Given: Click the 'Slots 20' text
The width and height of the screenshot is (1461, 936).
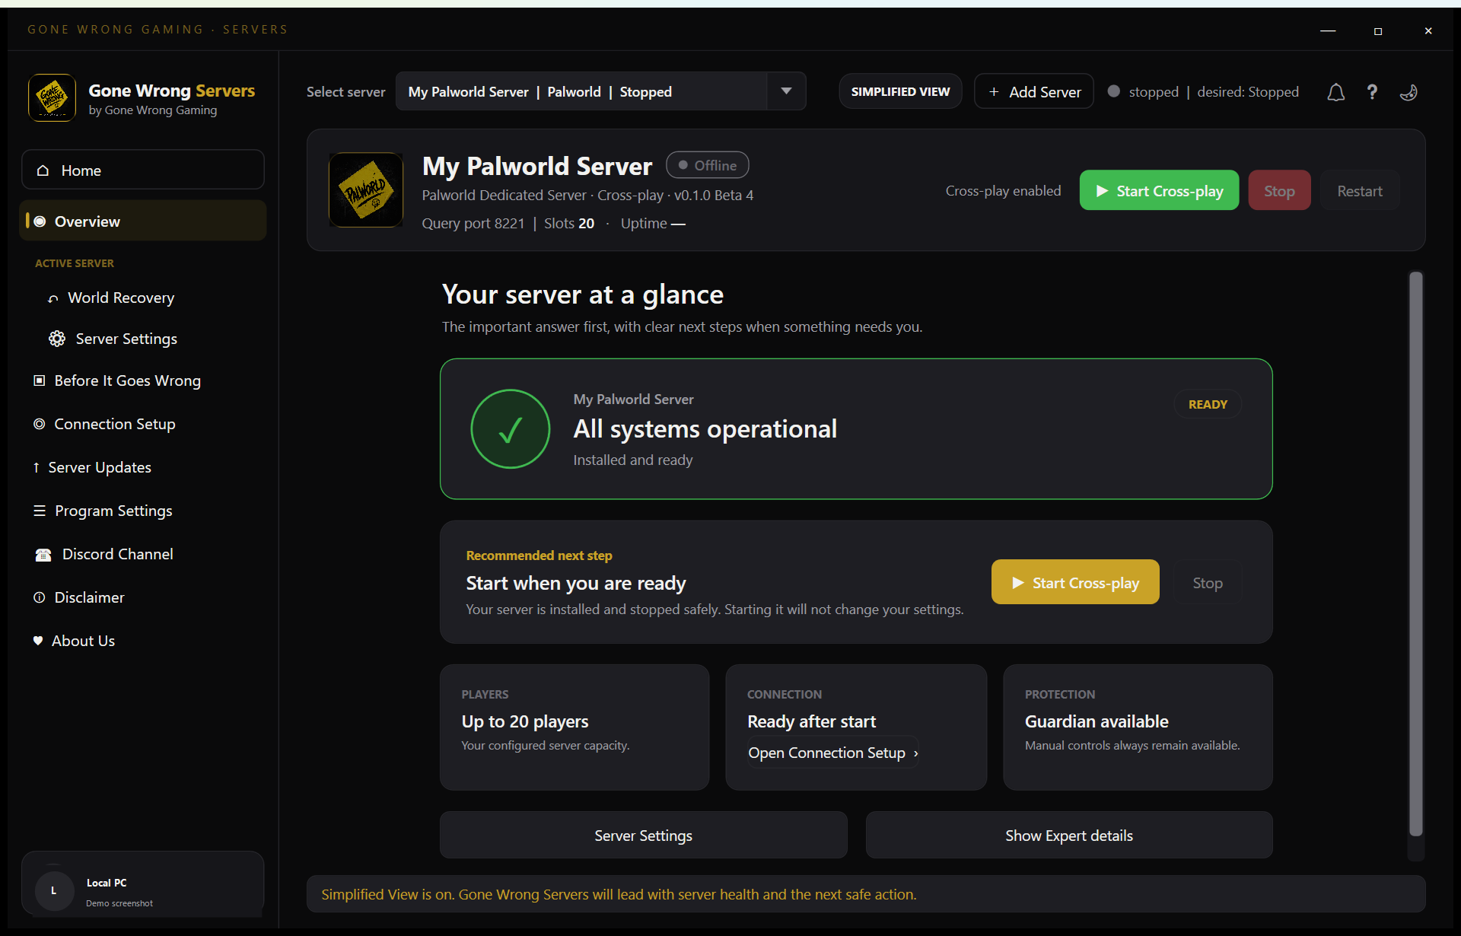Looking at the screenshot, I should coord(569,223).
